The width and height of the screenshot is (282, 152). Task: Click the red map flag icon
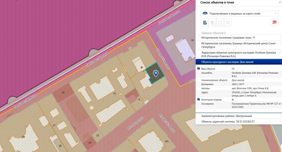274,22
